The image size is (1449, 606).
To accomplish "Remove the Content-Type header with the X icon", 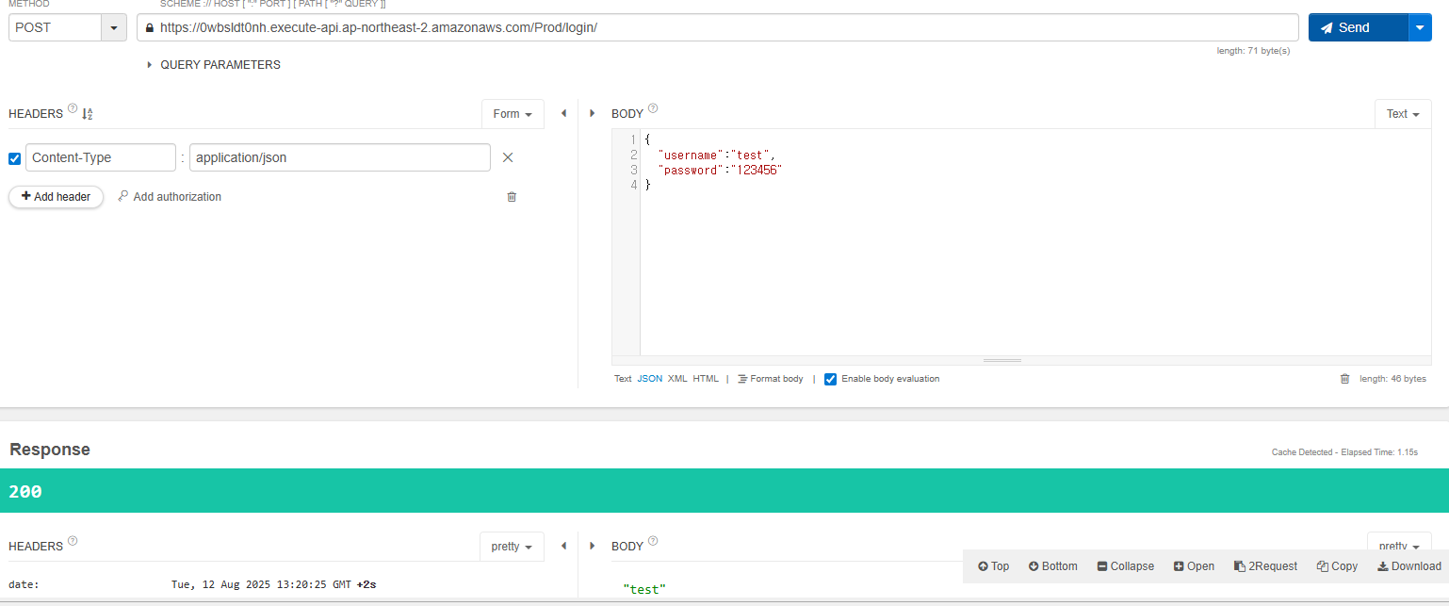I will tap(508, 157).
